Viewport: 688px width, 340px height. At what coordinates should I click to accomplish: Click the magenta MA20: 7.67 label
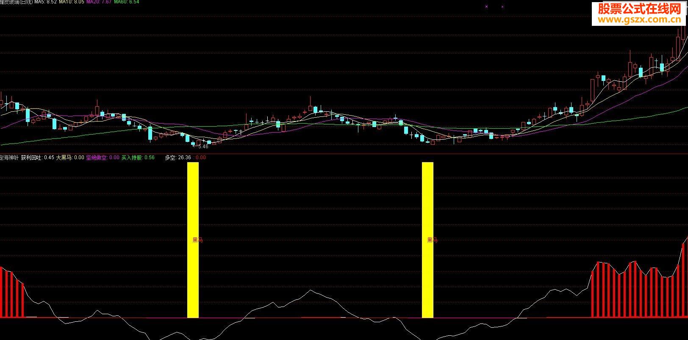pos(99,2)
